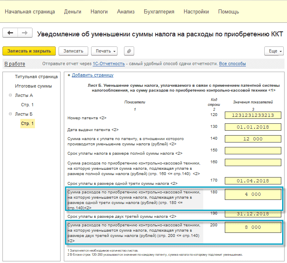The height and width of the screenshot is (263, 287).
Task: Select Итоговые суммы in the tree
Action: (x=33, y=86)
